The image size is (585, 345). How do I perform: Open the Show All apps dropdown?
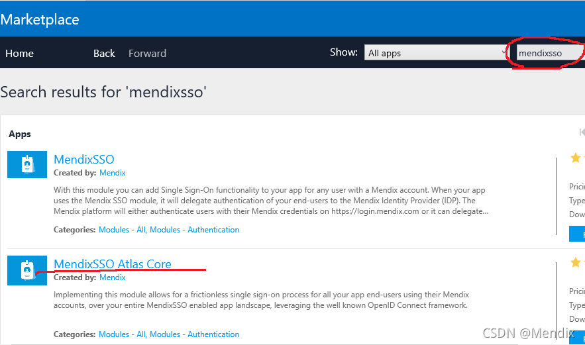tap(436, 53)
